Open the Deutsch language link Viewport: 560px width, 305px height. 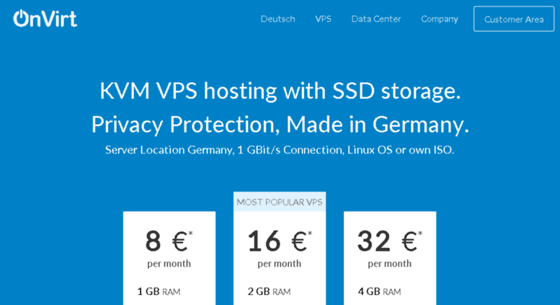(278, 19)
